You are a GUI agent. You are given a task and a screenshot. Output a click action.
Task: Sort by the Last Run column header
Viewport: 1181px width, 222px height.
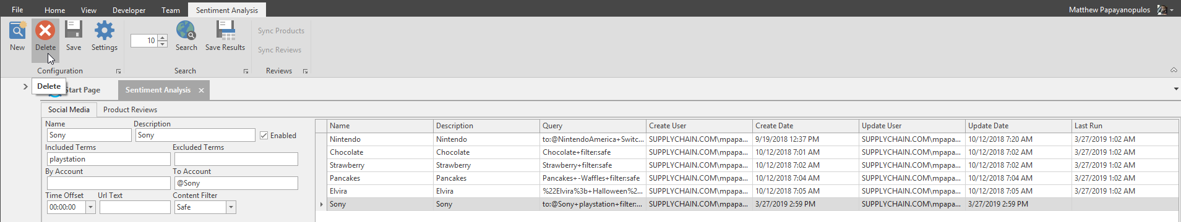click(x=1125, y=126)
